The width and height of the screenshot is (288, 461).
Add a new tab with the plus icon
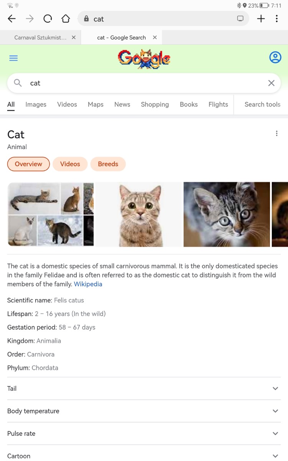tap(261, 18)
